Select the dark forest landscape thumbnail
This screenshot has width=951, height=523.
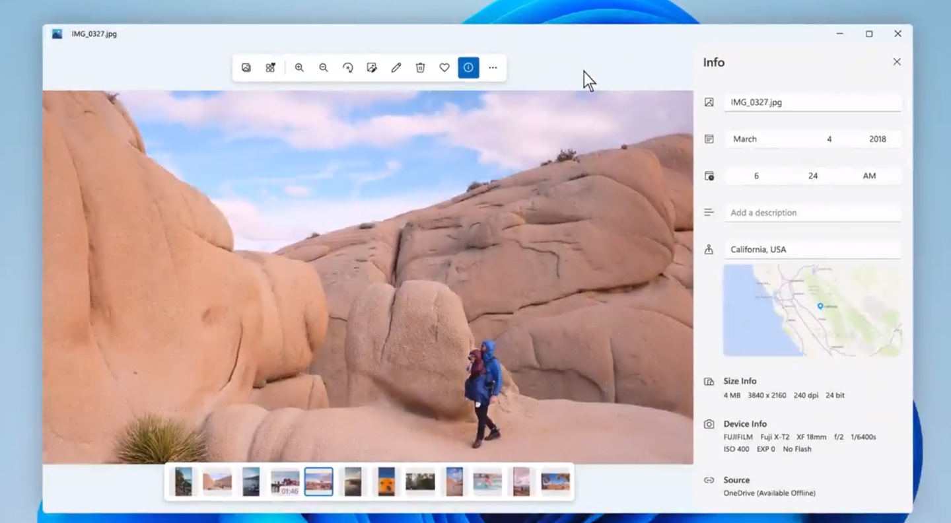[x=420, y=482]
